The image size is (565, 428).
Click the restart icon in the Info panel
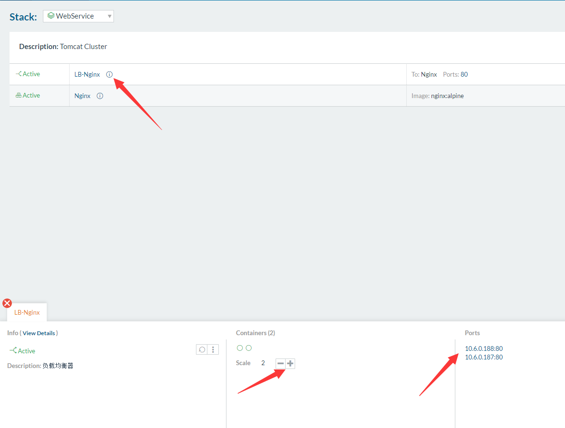202,349
